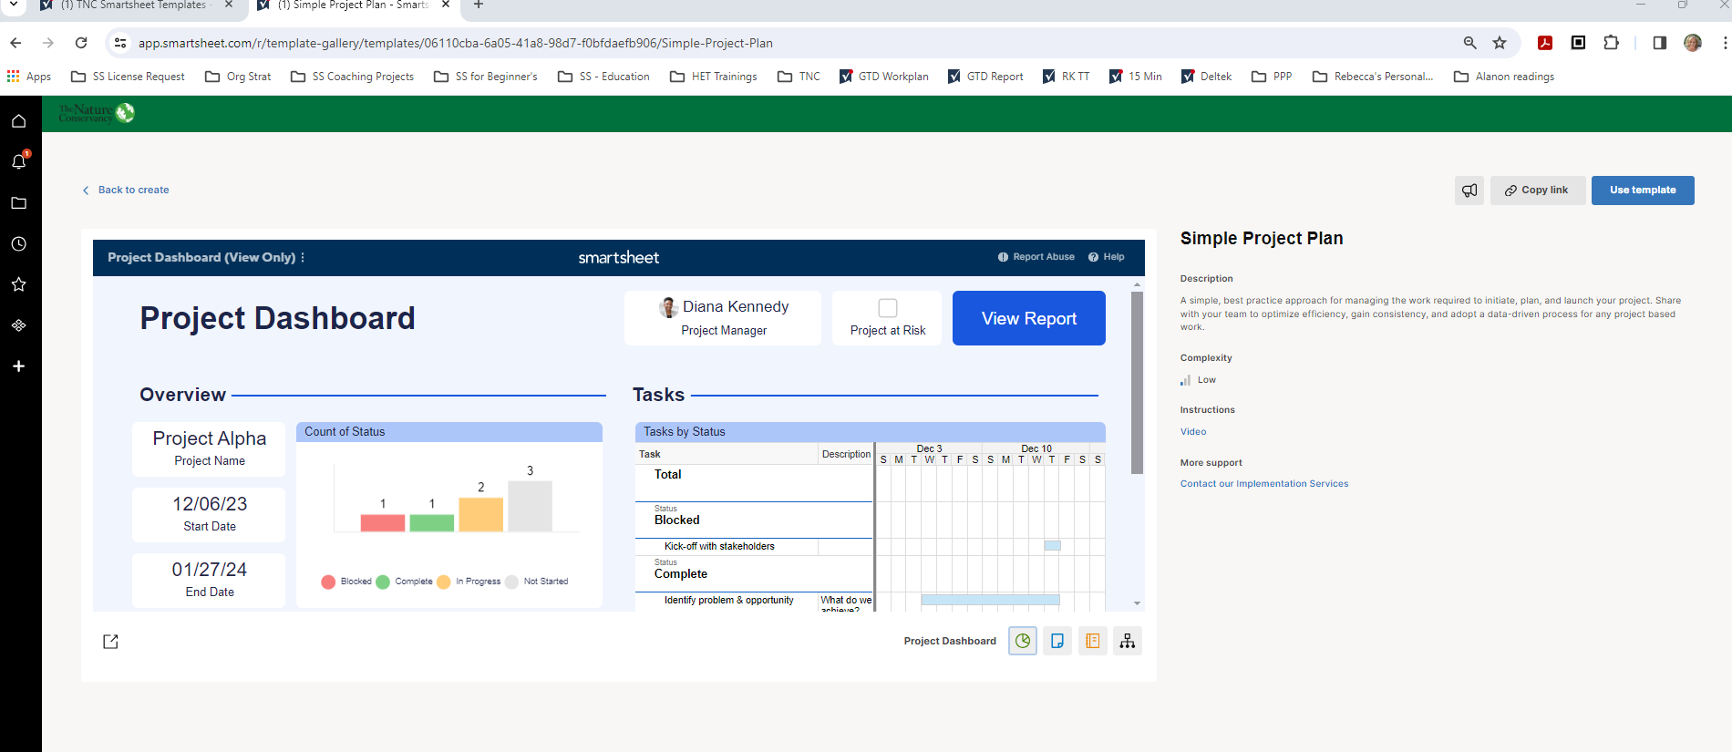View site information icon in address bar
Viewport: 1732px width, 752px height.
(119, 43)
